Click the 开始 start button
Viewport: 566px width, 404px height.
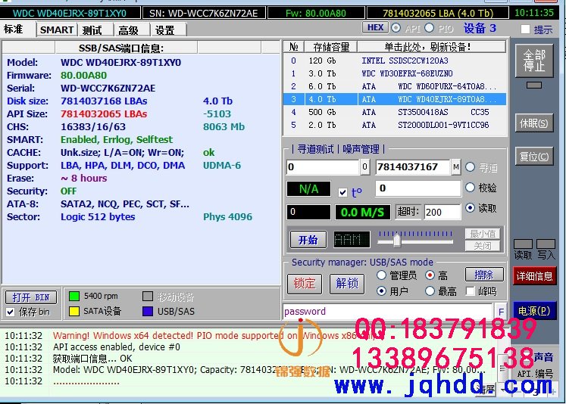tap(308, 240)
